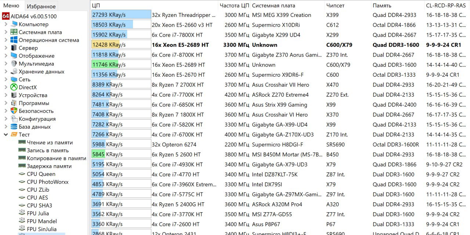
Task: Click the MSI B450M Mortar motherboard cell
Action: point(287,155)
